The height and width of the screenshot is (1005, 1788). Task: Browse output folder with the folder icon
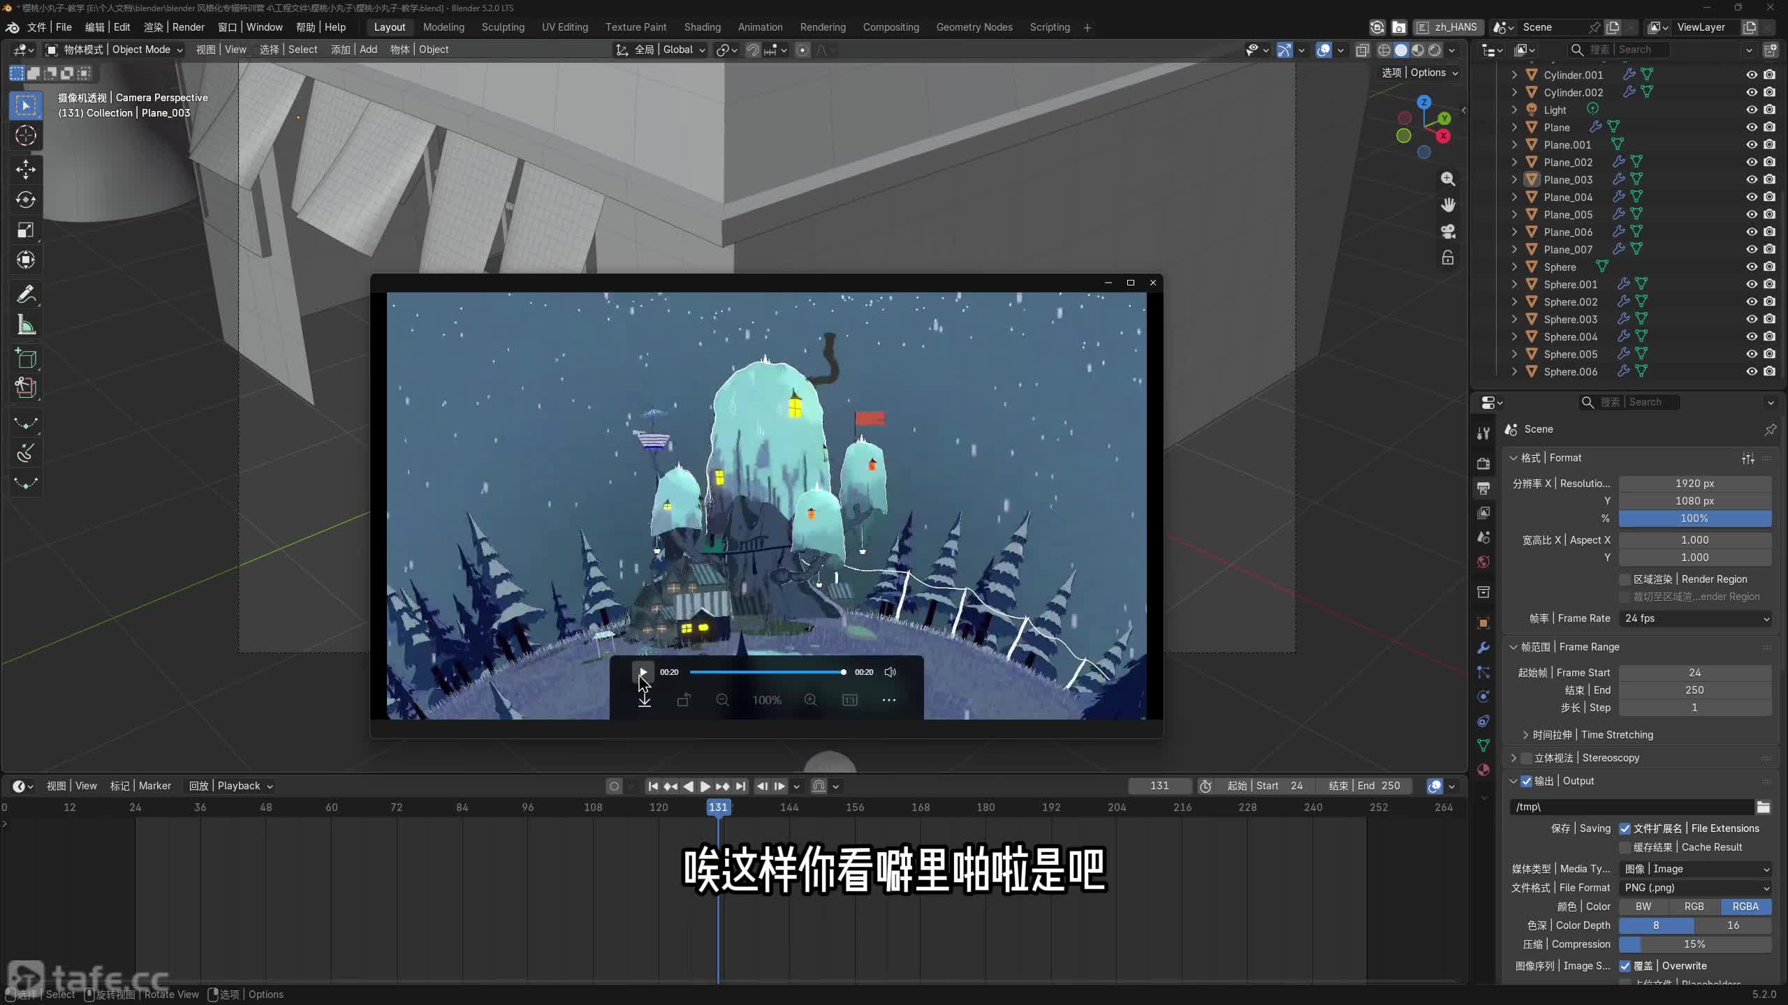pyautogui.click(x=1764, y=807)
